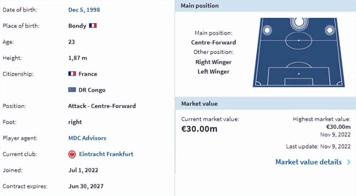Screen dimensions: 356x196
Task: Click the football pitch position diagram
Action: click(x=299, y=52)
